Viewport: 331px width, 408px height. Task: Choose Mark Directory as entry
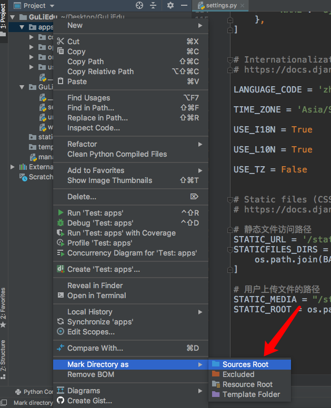[x=131, y=364]
